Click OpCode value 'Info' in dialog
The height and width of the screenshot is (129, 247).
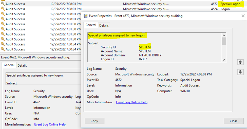[x=118, y=97]
